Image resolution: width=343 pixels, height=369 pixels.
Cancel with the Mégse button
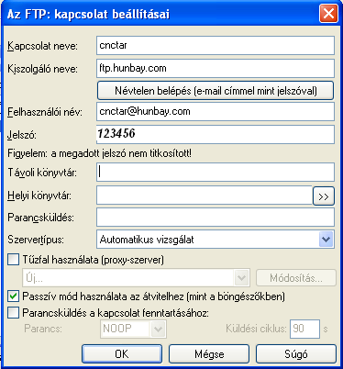[x=209, y=354]
